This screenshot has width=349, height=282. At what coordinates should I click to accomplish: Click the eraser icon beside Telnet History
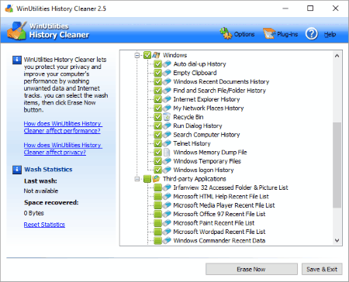(x=167, y=143)
